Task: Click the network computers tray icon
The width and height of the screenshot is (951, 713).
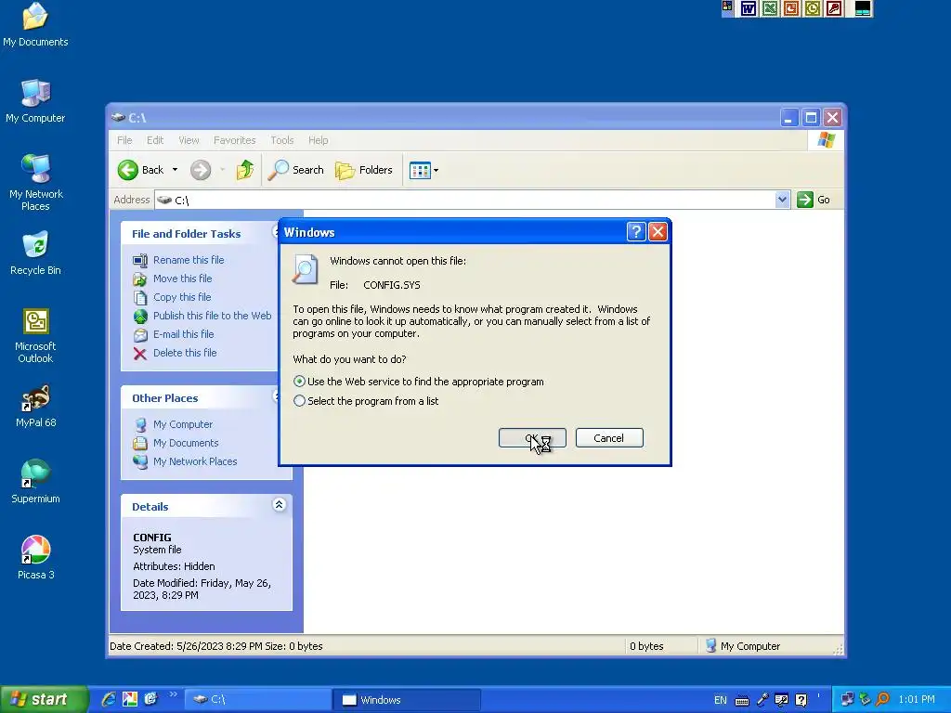Action: pos(847,699)
